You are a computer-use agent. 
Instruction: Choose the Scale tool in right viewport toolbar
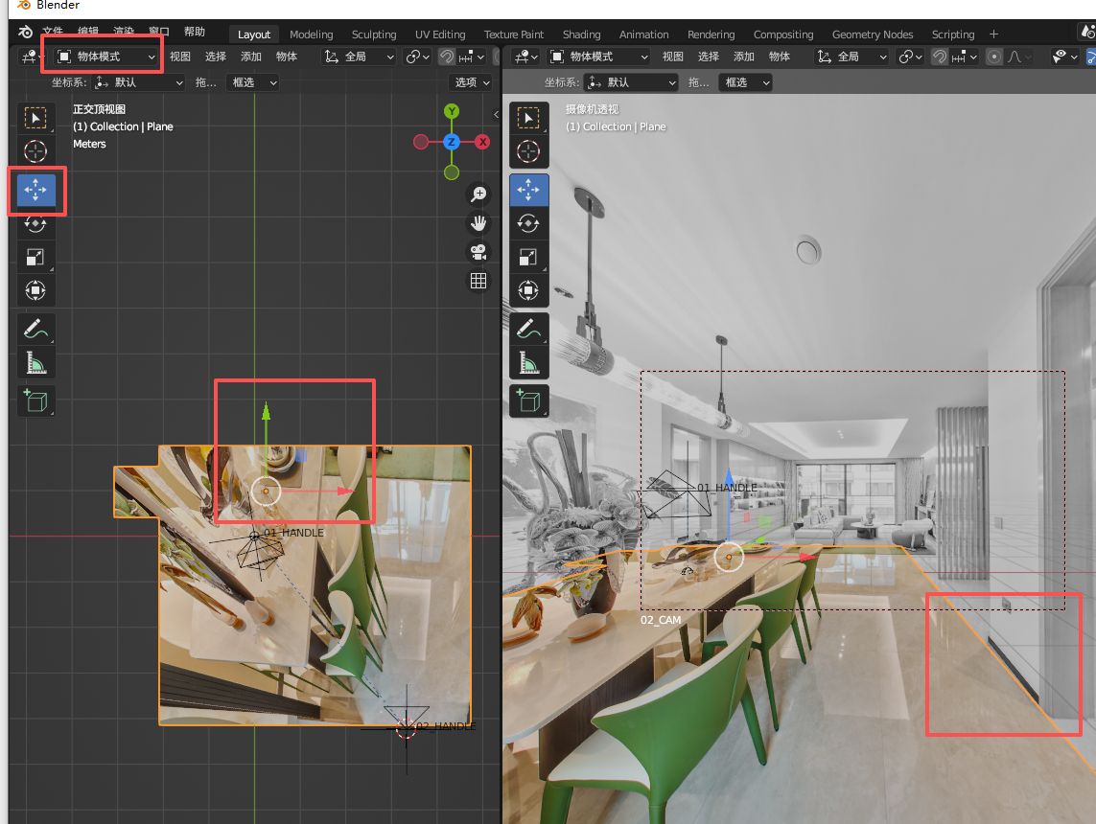(x=528, y=257)
